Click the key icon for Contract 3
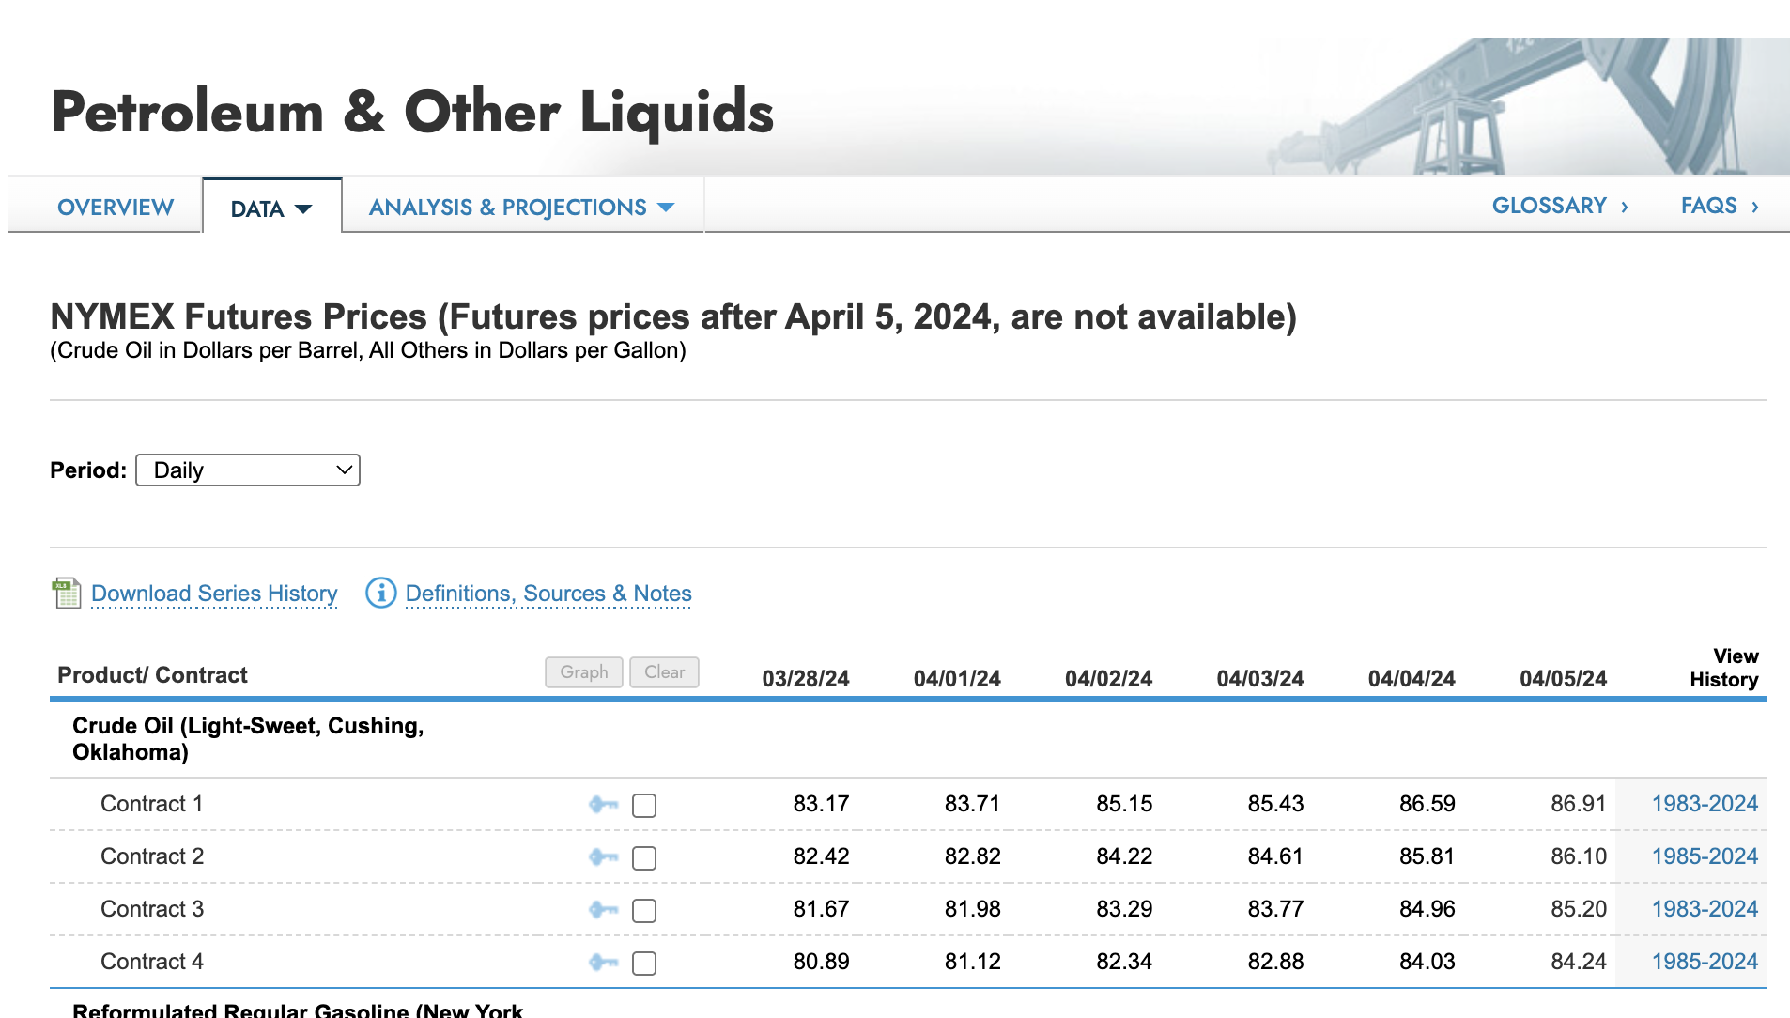 [x=603, y=910]
